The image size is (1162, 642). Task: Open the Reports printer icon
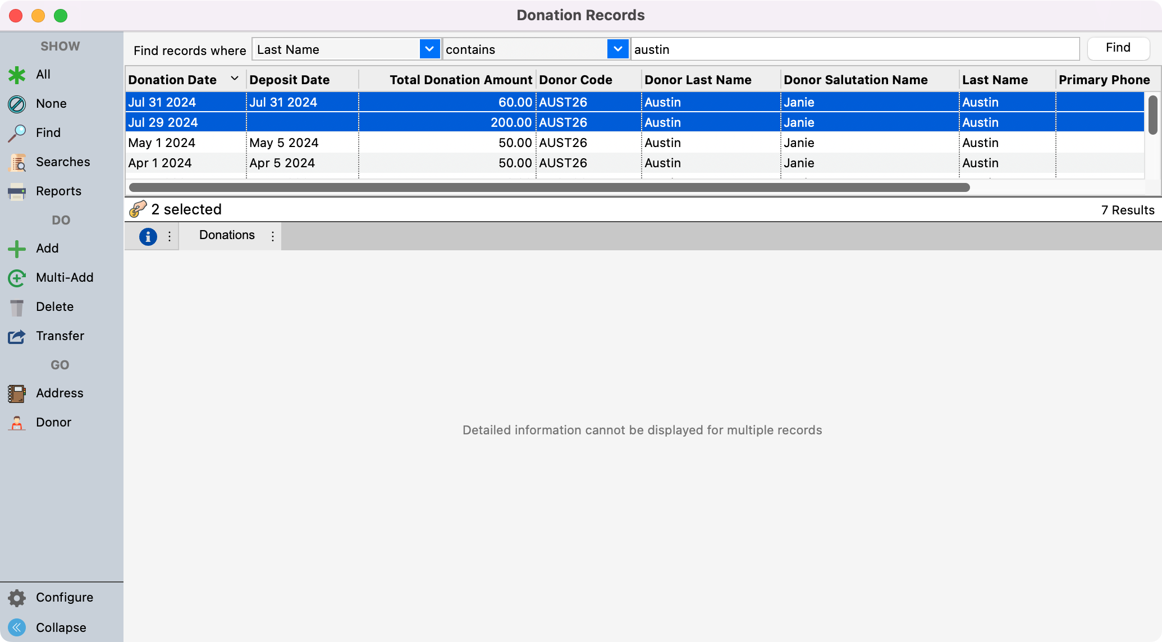pos(17,191)
